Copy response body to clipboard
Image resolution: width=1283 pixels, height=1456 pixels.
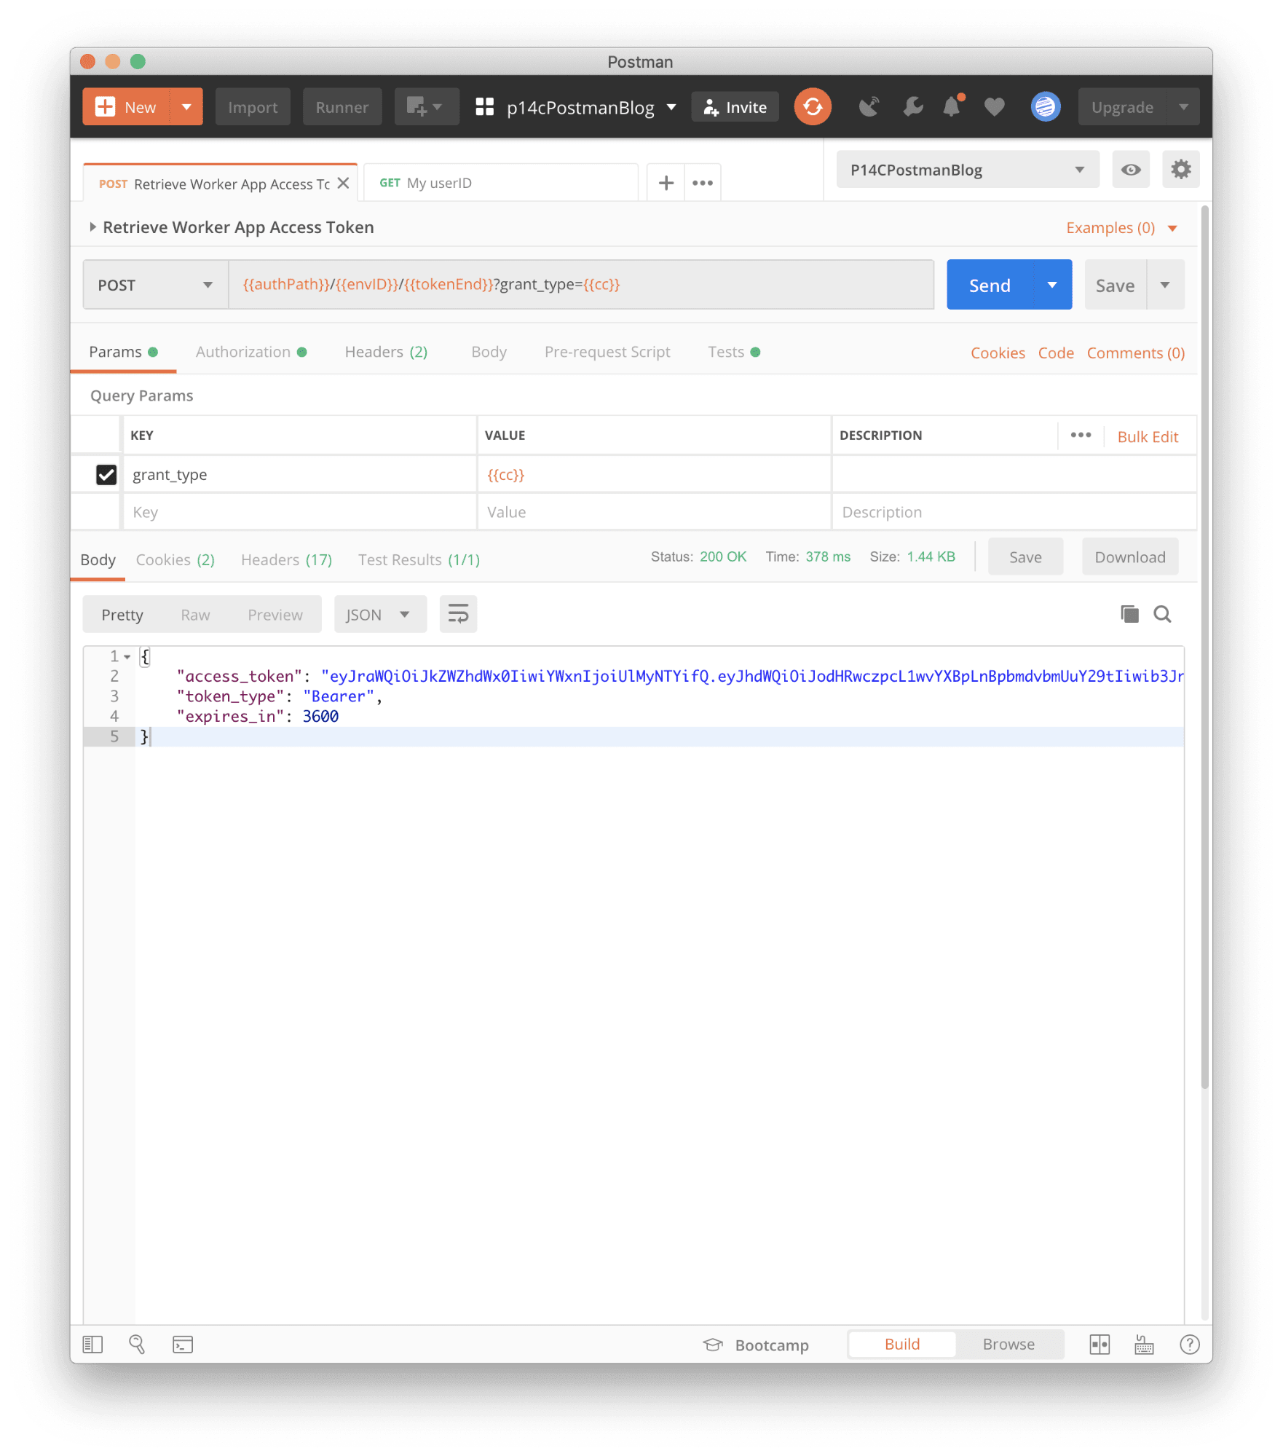coord(1129,614)
